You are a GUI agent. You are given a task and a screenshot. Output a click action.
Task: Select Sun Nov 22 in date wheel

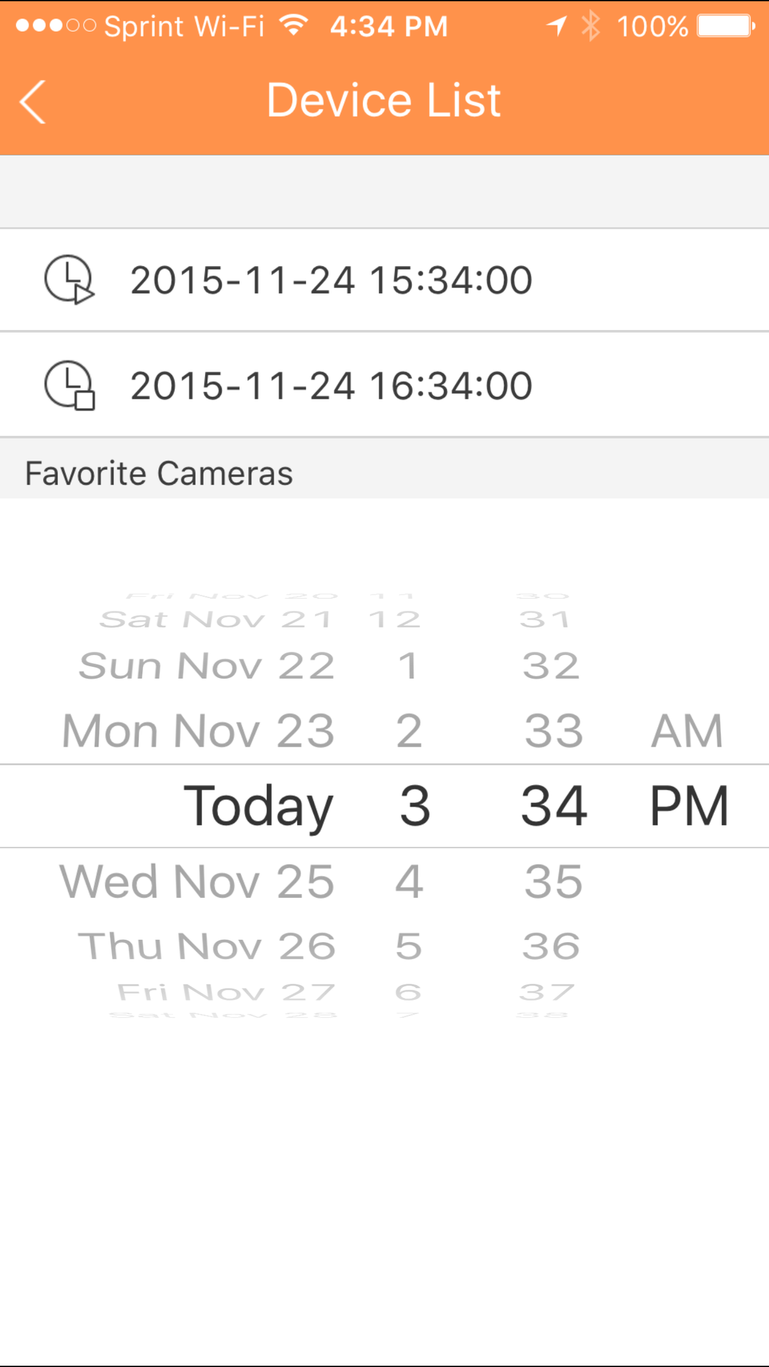(206, 666)
